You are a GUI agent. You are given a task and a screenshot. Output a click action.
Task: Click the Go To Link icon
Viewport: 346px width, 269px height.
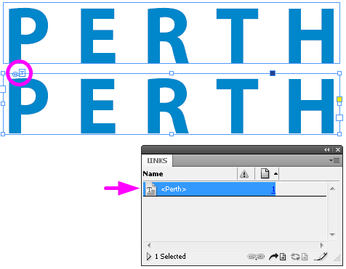(277, 257)
